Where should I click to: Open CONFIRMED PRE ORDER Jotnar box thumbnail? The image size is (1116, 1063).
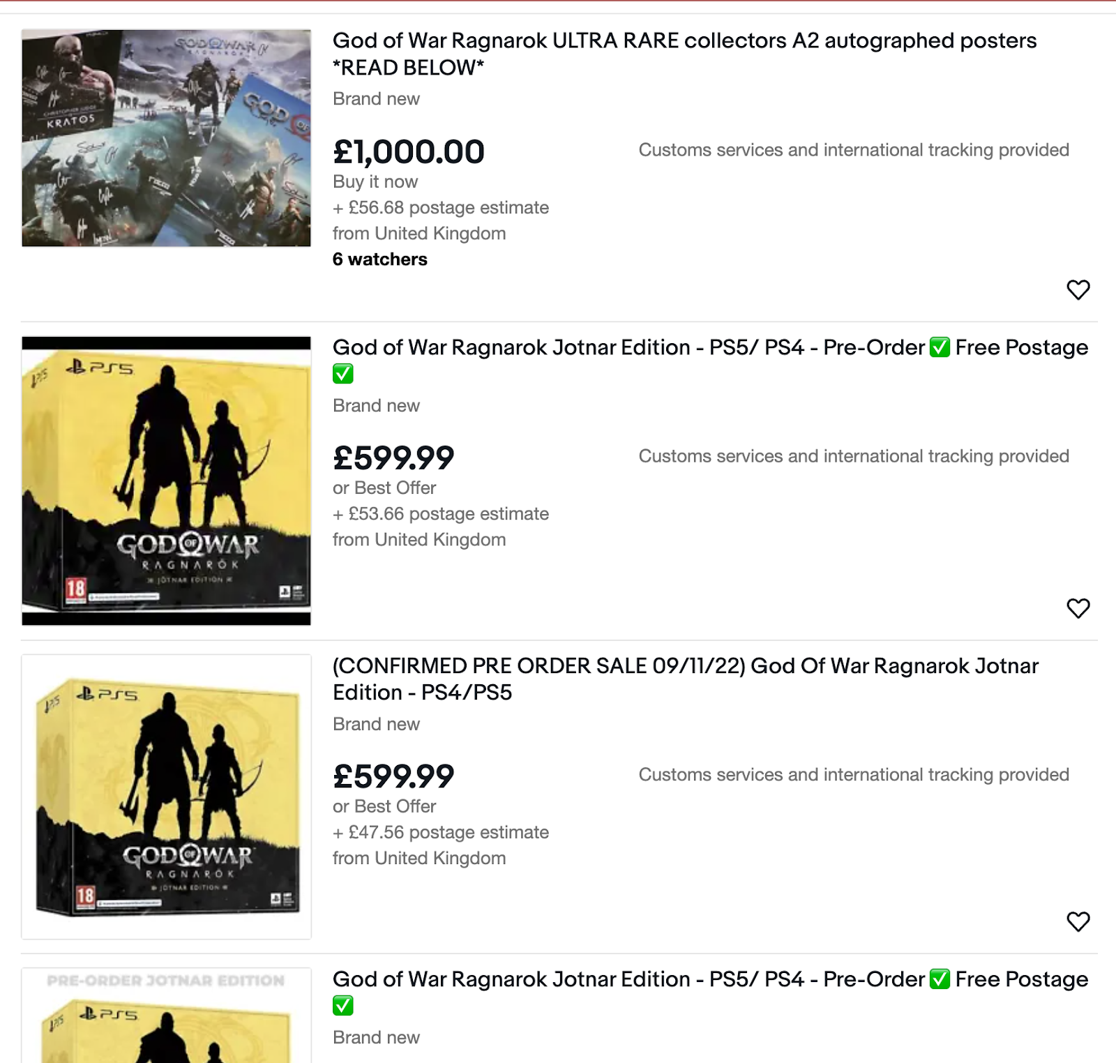click(166, 797)
